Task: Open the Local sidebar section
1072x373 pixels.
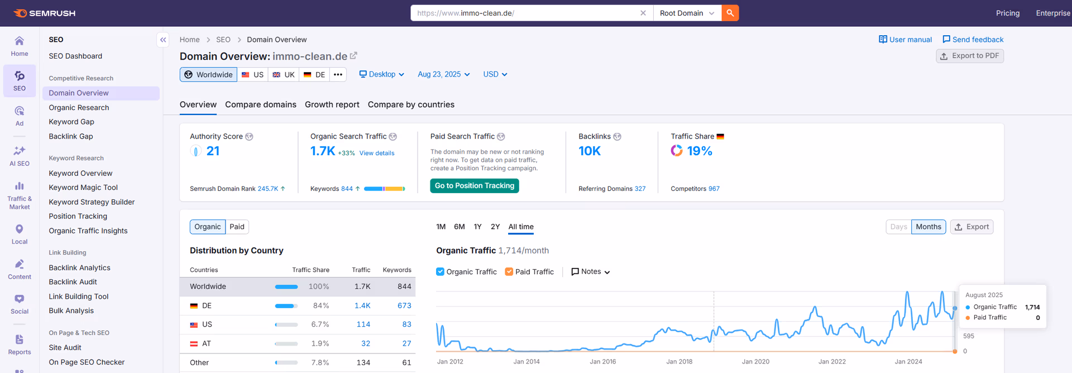Action: [20, 235]
